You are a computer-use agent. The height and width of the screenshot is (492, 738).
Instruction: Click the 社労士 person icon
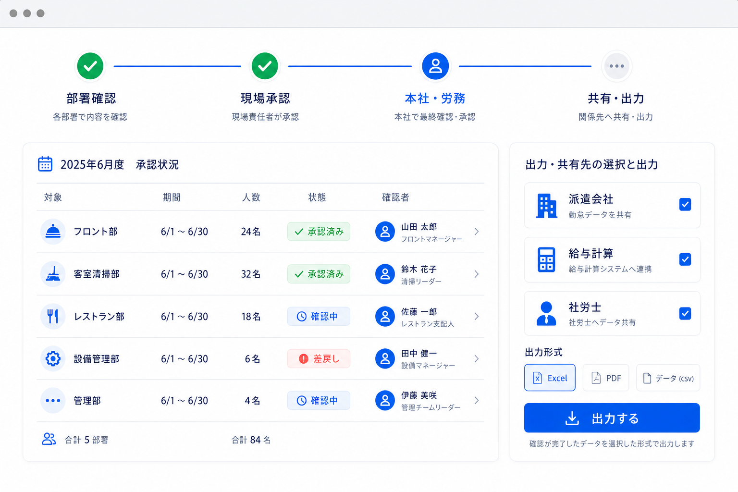(x=546, y=313)
